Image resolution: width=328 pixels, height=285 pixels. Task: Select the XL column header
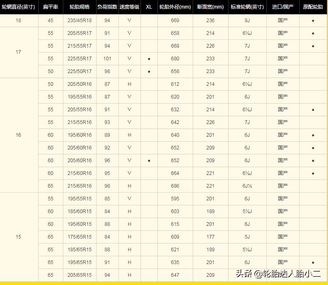(x=149, y=7)
